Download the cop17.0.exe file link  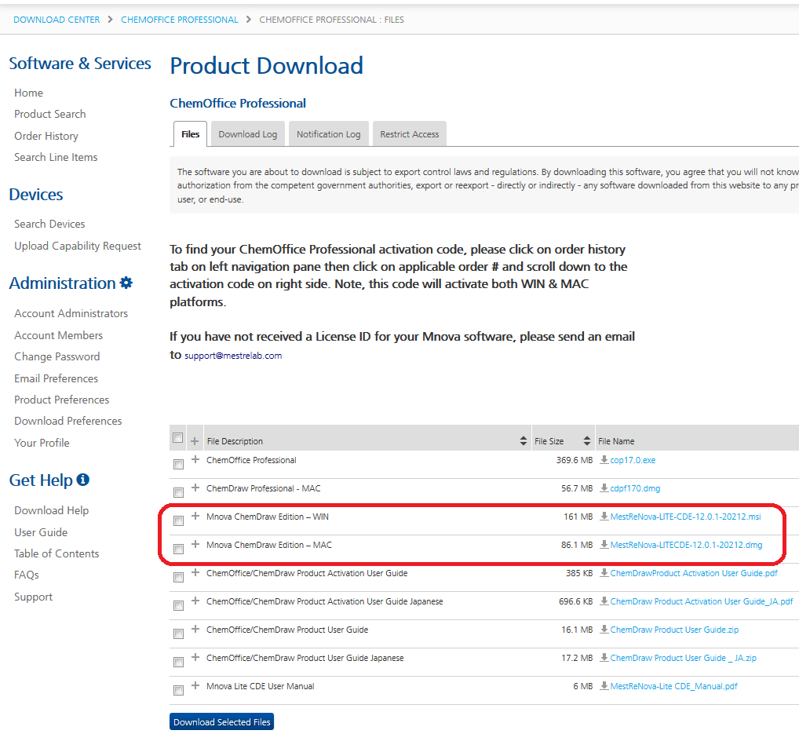(x=633, y=460)
